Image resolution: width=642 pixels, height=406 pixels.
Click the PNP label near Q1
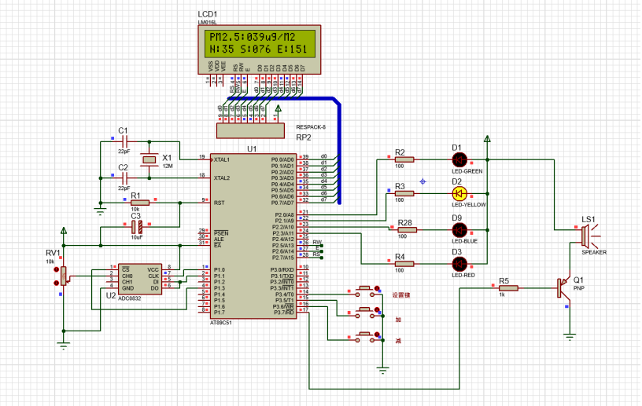pos(579,288)
